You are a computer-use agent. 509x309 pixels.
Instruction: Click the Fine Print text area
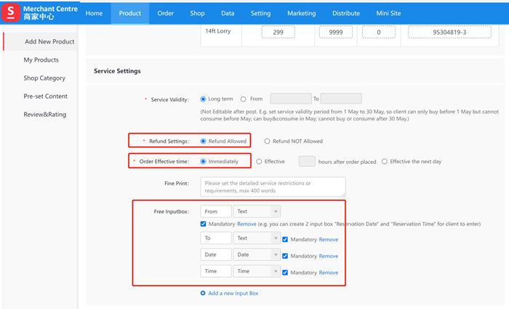coord(273,187)
